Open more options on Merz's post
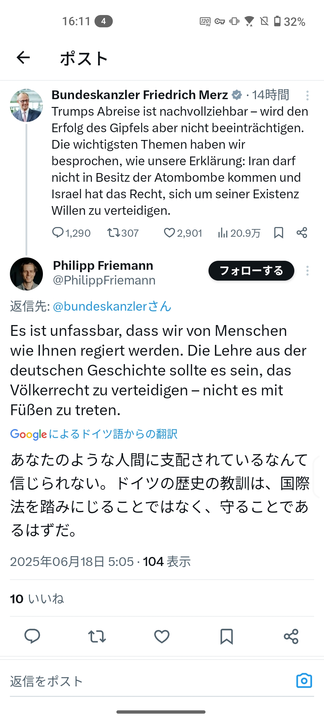 [307, 96]
